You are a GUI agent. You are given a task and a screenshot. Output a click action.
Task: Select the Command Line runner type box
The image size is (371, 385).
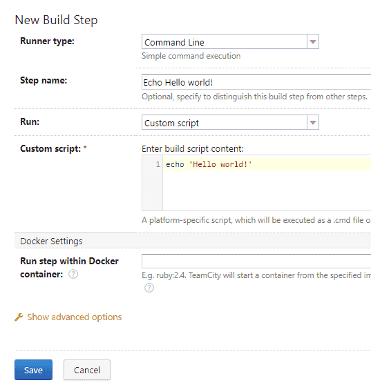[230, 41]
